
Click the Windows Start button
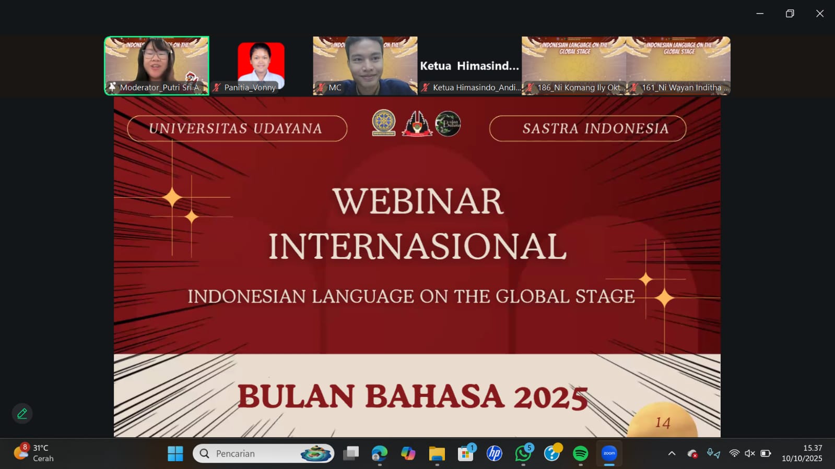[x=175, y=453]
